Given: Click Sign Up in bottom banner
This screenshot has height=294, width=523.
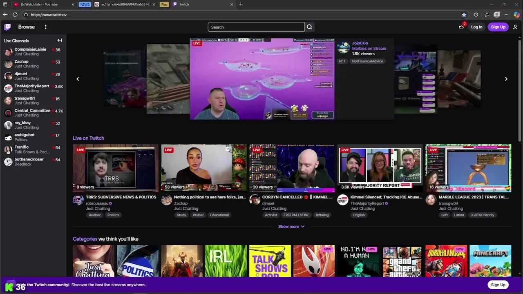Looking at the screenshot, I should 498,285.
